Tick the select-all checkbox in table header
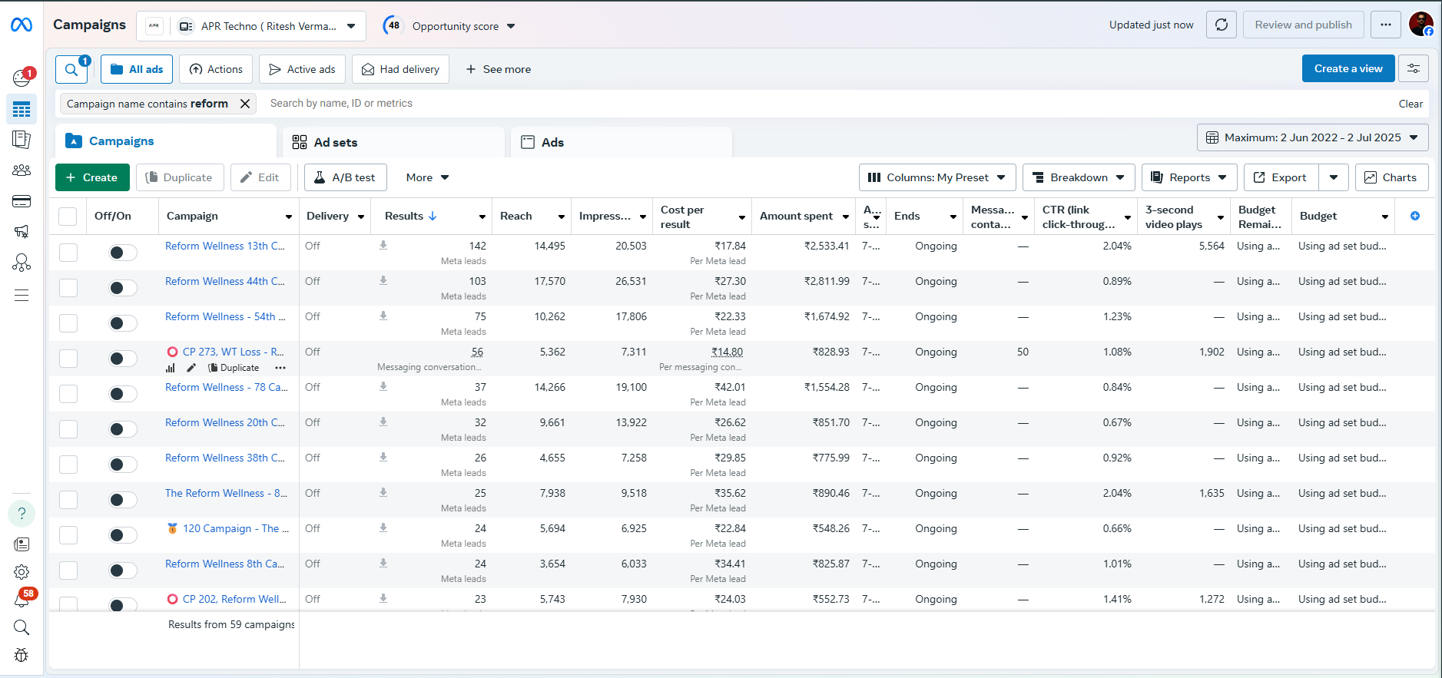The width and height of the screenshot is (1442, 678). click(68, 217)
